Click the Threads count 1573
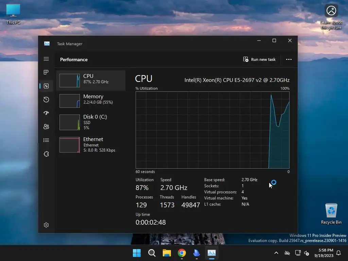This screenshot has height=261, width=348. (x=167, y=205)
